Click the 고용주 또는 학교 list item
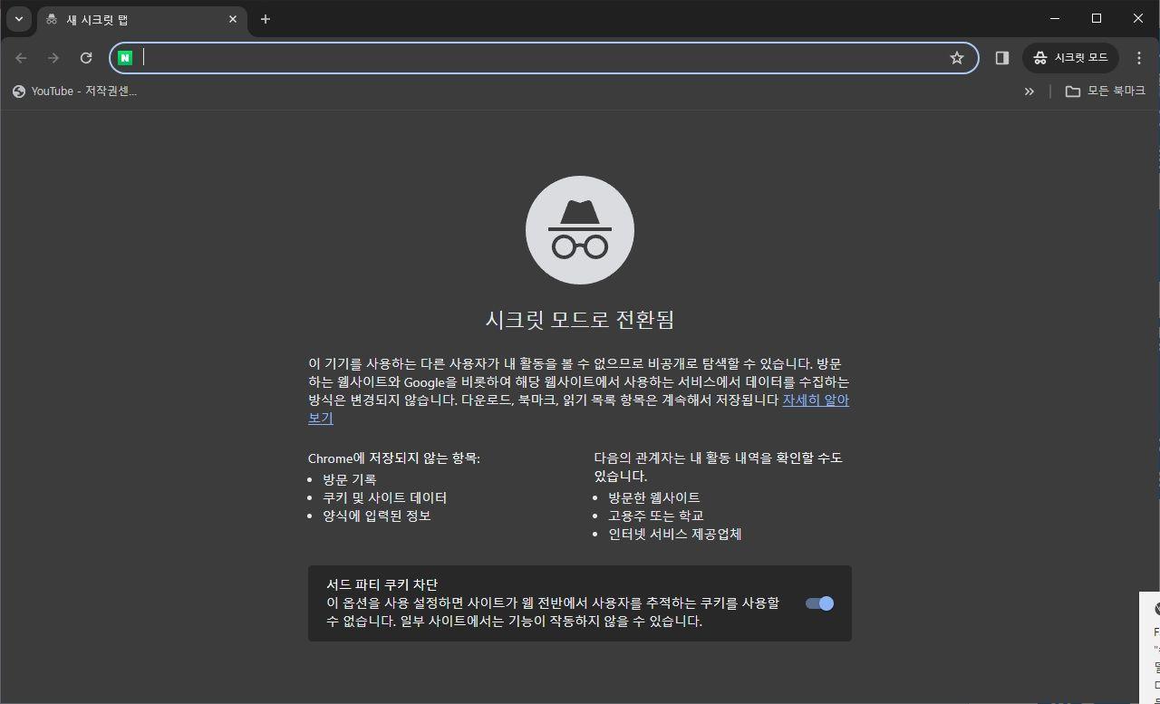Screen dimensions: 1160x704 click(656, 516)
